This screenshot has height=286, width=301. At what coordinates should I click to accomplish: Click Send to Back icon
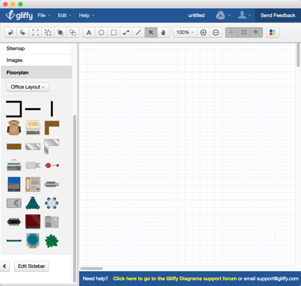pos(73,32)
